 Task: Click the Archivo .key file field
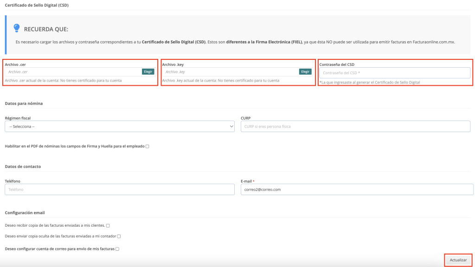[231, 72]
